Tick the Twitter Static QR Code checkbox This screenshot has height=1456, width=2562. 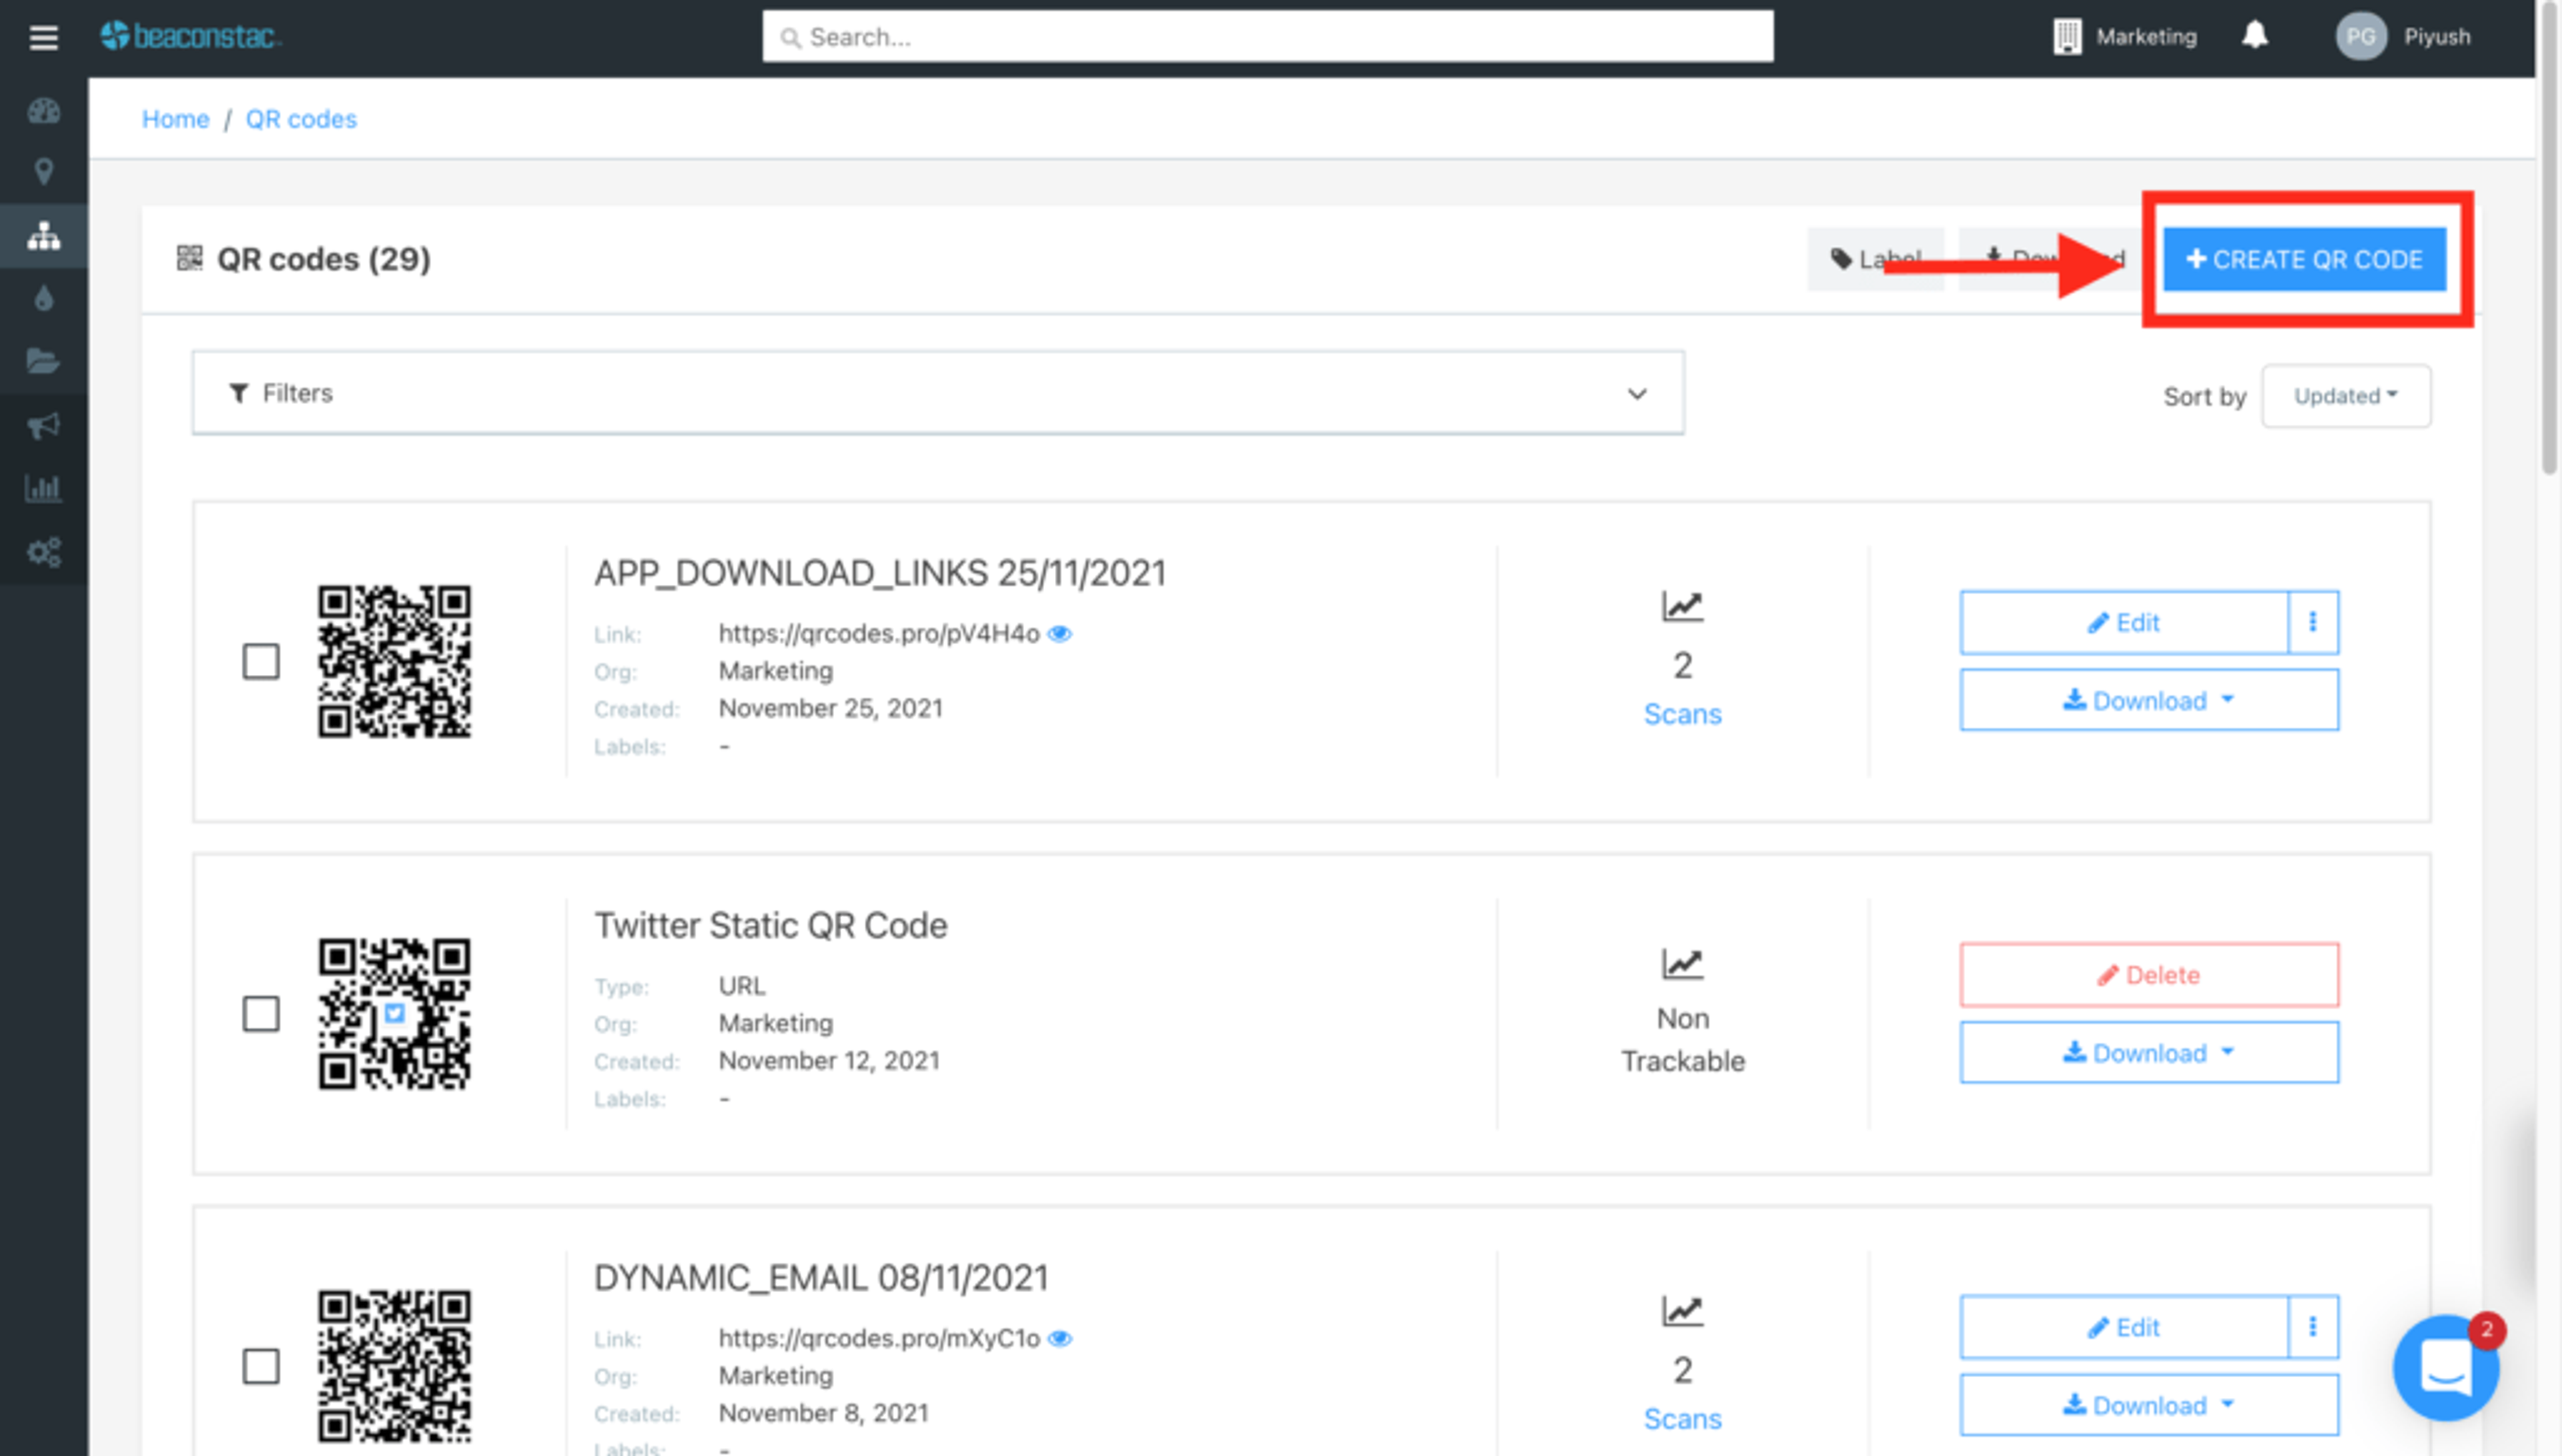[x=261, y=1013]
